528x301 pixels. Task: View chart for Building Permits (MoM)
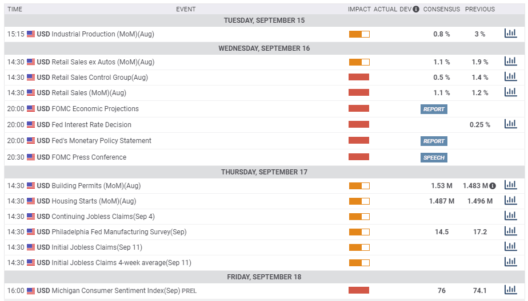[x=510, y=185]
